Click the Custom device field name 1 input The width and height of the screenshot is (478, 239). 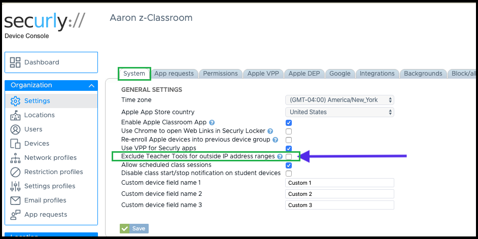[339, 183]
